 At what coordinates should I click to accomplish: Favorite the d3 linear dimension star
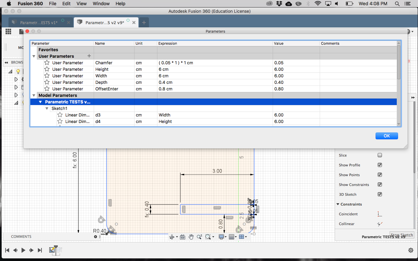(60, 115)
